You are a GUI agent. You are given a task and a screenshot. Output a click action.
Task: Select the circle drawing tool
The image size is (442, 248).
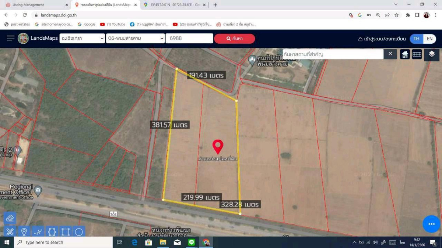tap(79, 232)
